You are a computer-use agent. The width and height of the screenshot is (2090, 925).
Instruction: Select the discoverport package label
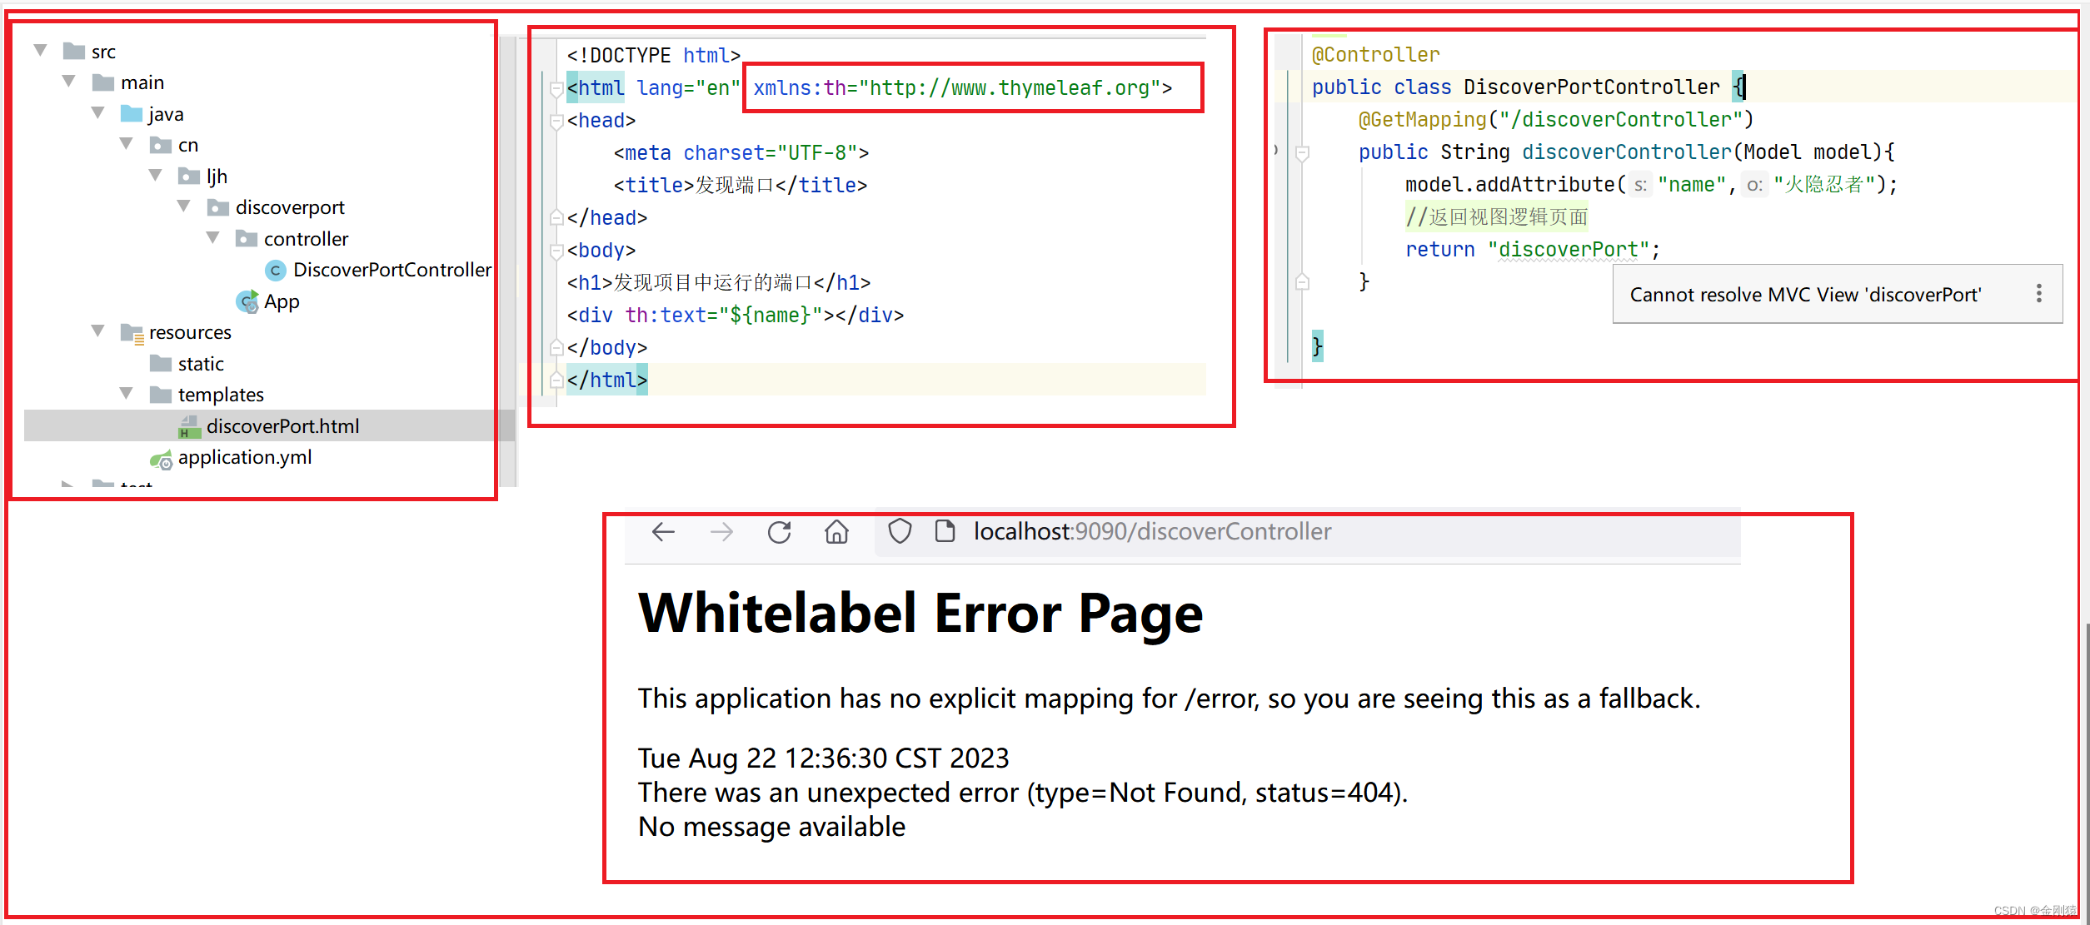[x=290, y=207]
